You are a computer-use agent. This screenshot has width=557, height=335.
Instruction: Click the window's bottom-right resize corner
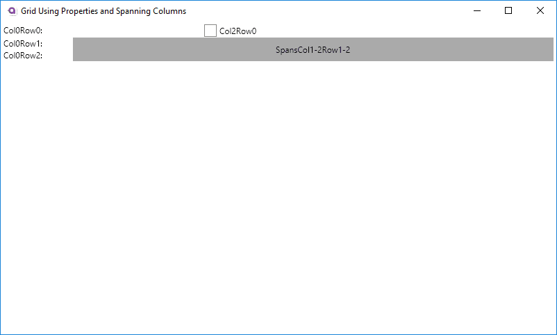pyautogui.click(x=555, y=333)
